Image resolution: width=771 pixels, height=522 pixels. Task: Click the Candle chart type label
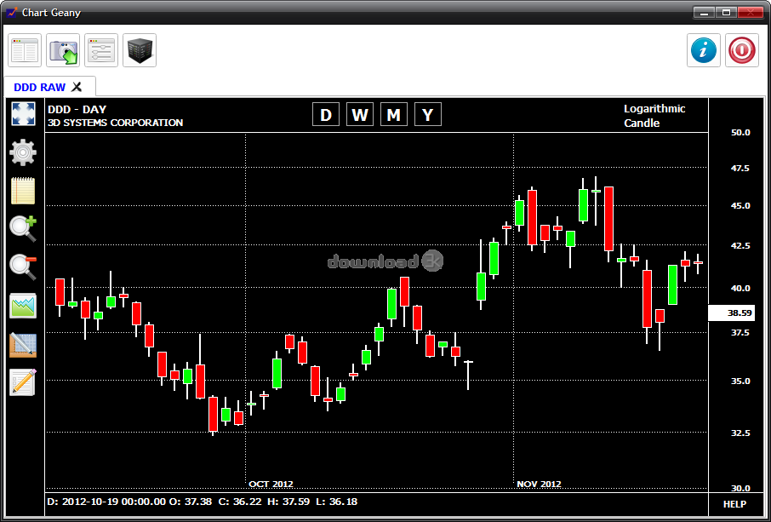point(642,123)
